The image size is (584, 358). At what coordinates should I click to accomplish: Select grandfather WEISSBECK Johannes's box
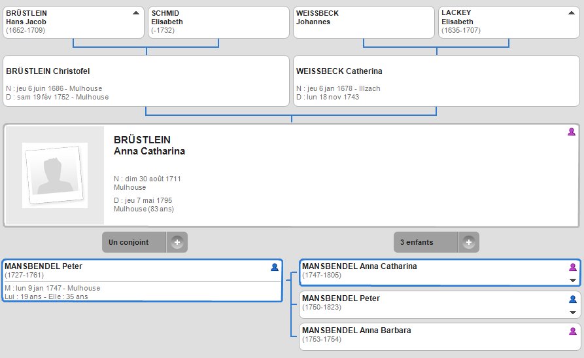click(364, 22)
